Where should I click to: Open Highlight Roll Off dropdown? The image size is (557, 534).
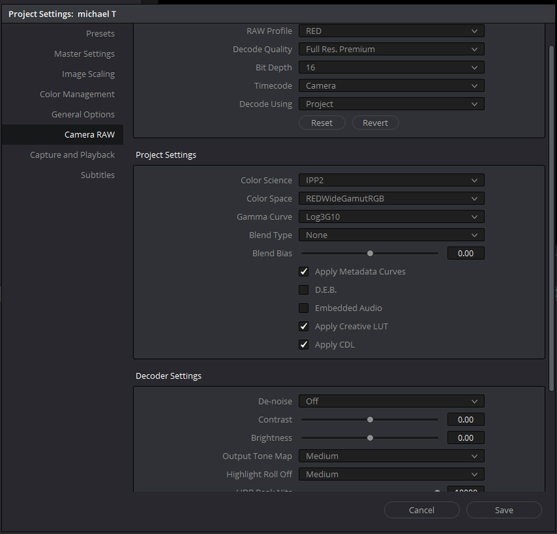click(x=391, y=475)
